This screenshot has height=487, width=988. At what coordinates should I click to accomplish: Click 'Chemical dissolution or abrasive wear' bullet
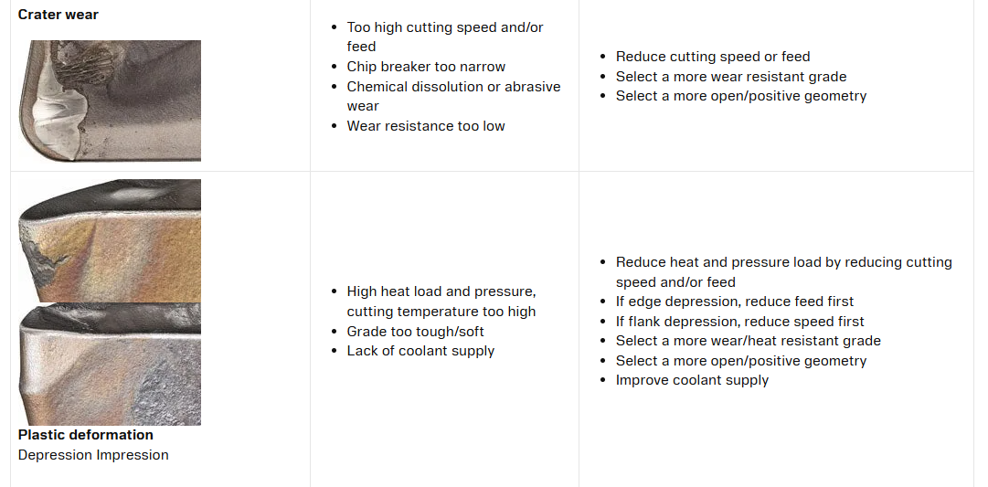453,96
